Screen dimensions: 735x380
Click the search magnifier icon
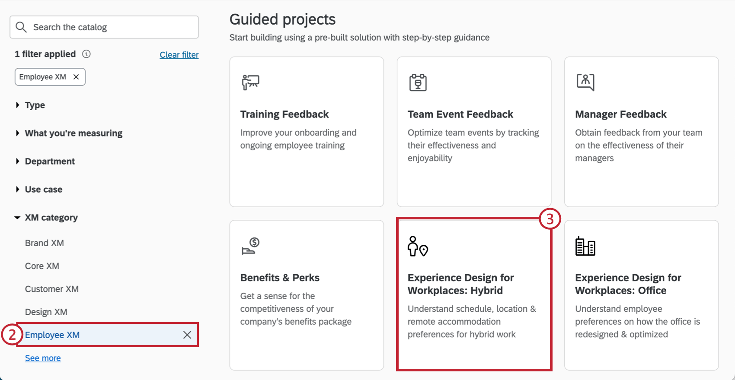pos(21,27)
